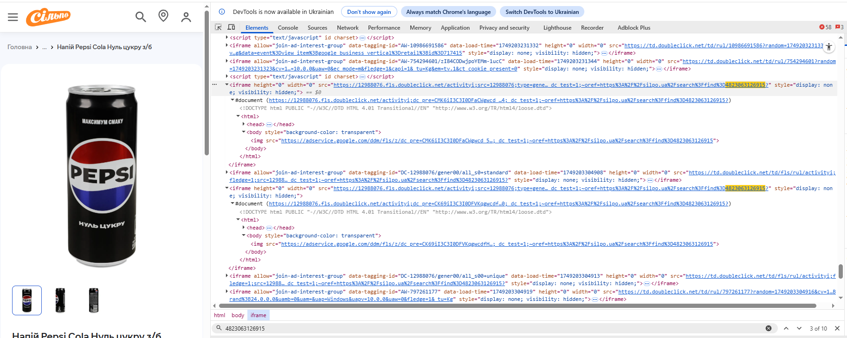Open the first adservice.google.com img src link

[497, 140]
